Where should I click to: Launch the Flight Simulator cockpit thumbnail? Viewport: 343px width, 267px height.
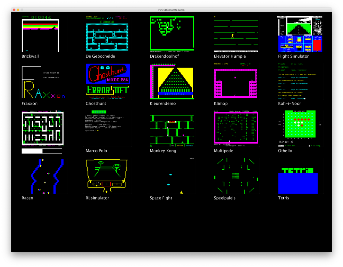(300, 34)
